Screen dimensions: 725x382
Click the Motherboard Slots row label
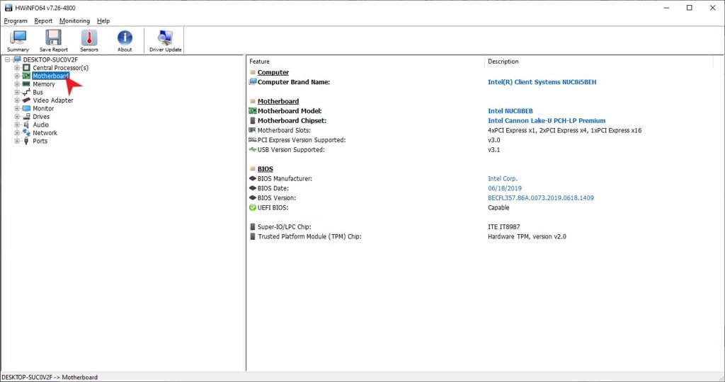point(284,130)
